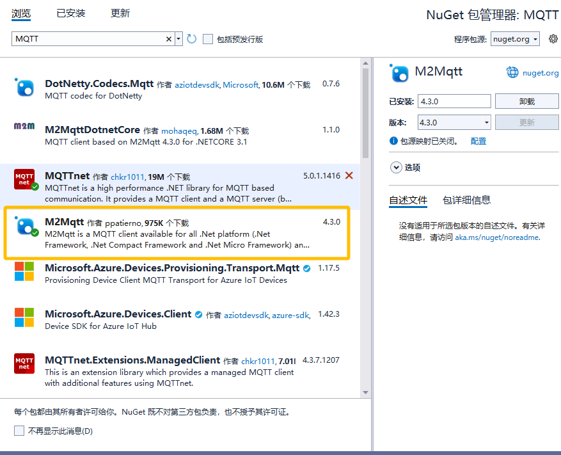Click the 已安装 version 4.3.0 field
Viewport: 561px width, 455px height.
coord(454,101)
